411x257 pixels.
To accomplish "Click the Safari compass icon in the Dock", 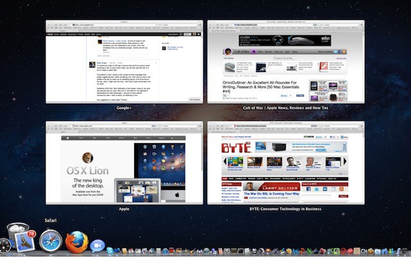I will (x=51, y=241).
